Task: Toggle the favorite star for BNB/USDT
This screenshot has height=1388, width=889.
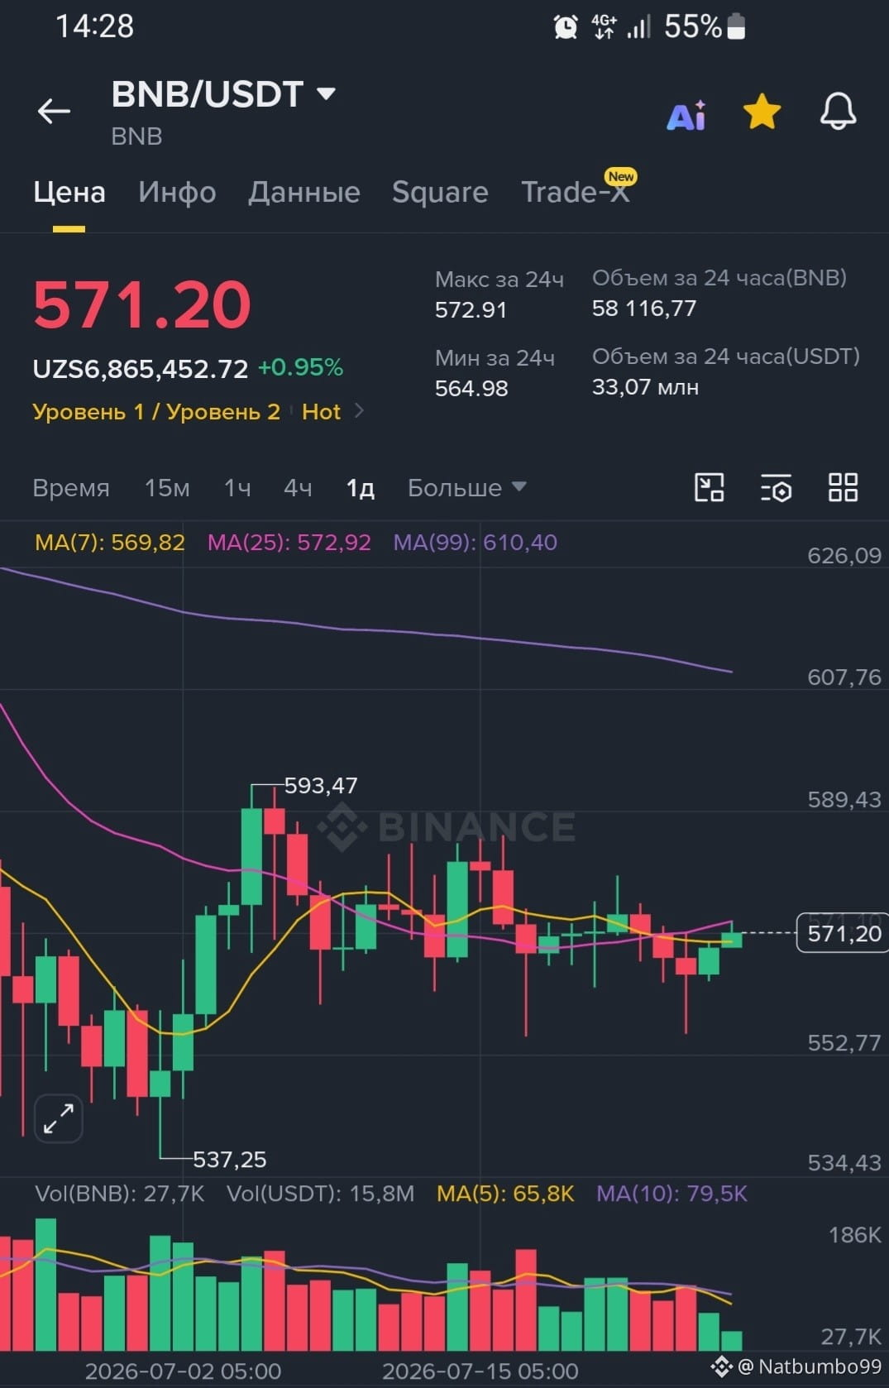Action: [x=762, y=112]
